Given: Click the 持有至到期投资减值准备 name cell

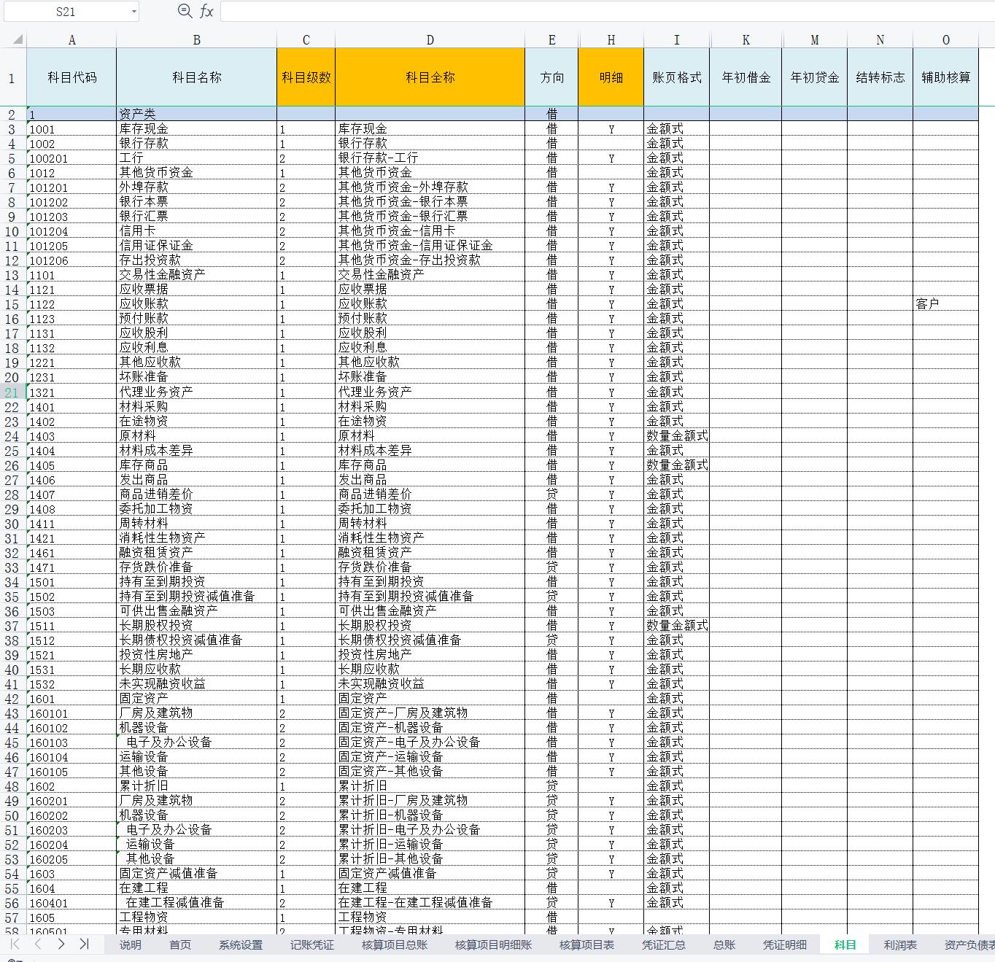Looking at the screenshot, I should point(197,597).
